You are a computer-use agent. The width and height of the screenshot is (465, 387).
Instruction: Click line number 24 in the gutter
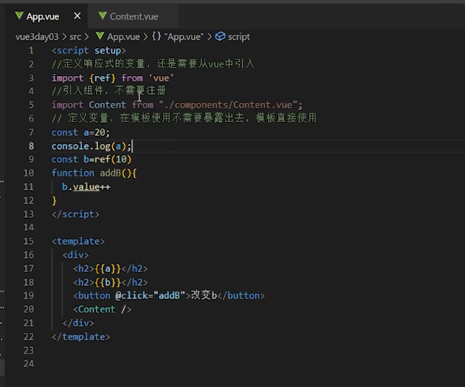click(29, 363)
